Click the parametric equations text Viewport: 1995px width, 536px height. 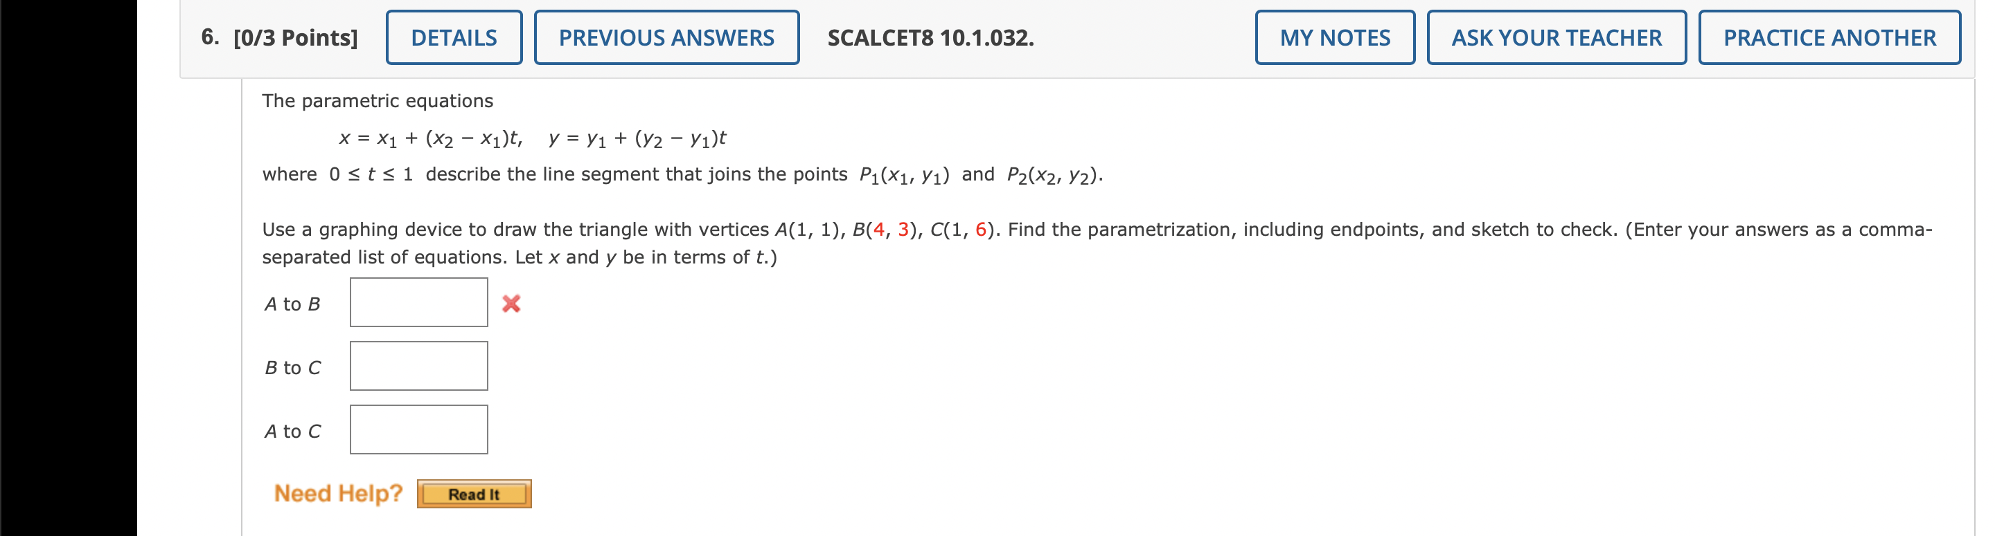click(378, 100)
